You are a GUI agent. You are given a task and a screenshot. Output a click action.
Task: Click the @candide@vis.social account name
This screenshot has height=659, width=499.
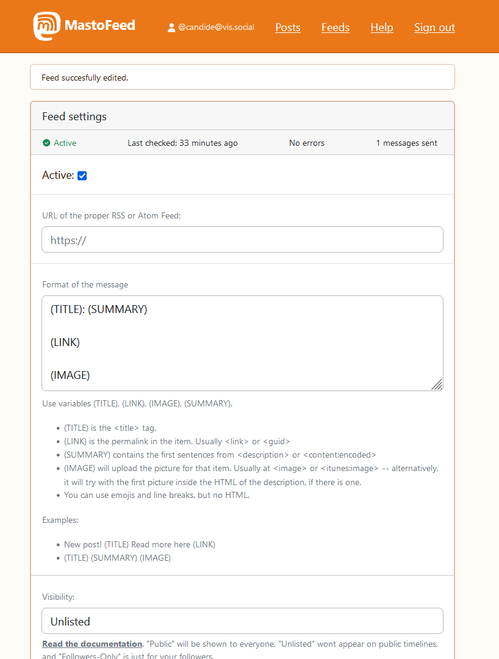216,27
